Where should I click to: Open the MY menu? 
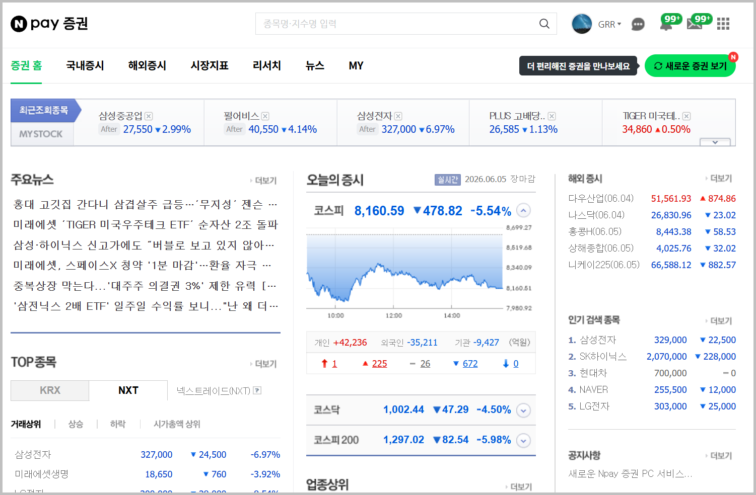(356, 65)
